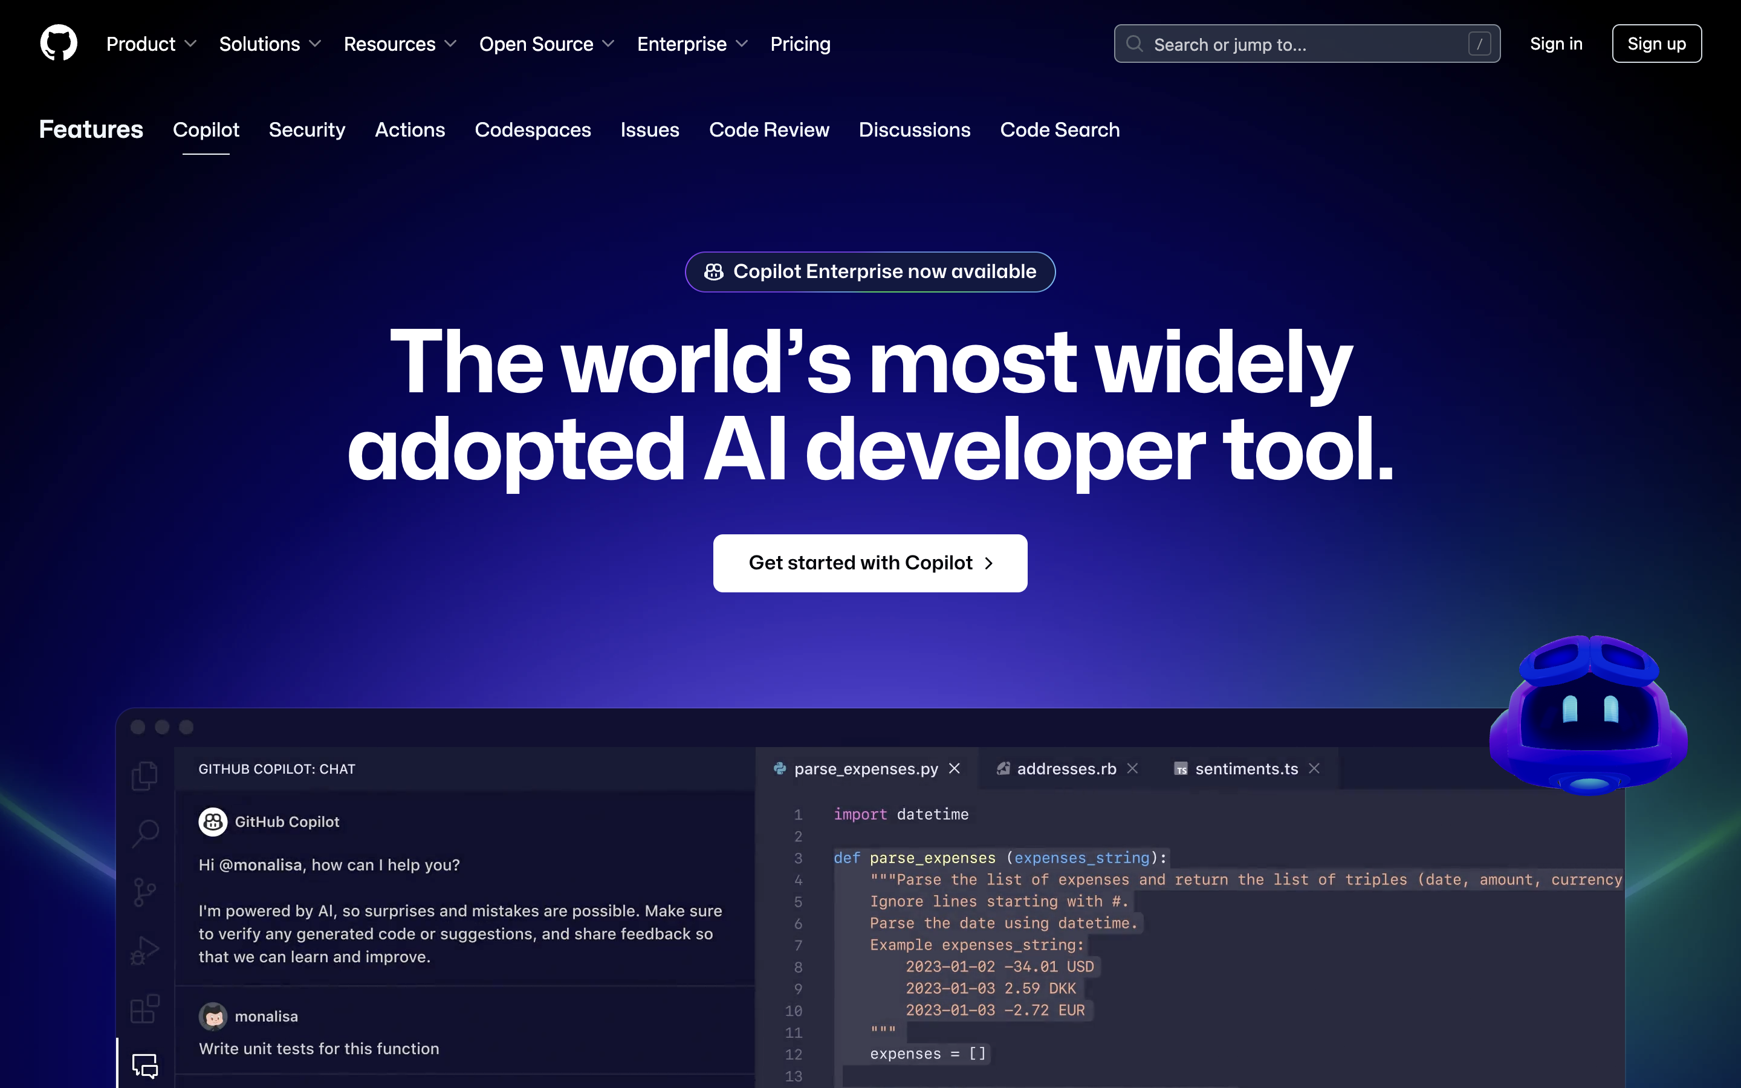Open the Codespaces features tab
Viewport: 1741px width, 1088px height.
(x=533, y=129)
